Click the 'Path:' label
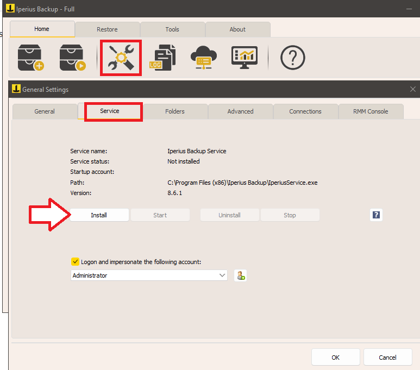 coord(77,183)
